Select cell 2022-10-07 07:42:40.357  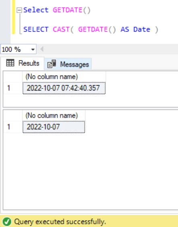64,88
